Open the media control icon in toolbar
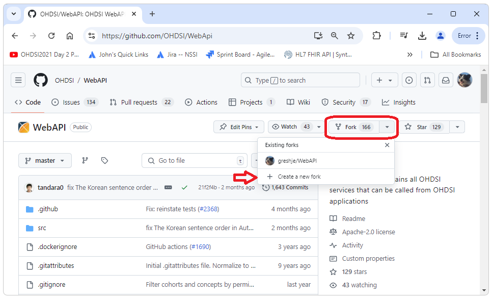This screenshot has width=492, height=298. [x=404, y=36]
